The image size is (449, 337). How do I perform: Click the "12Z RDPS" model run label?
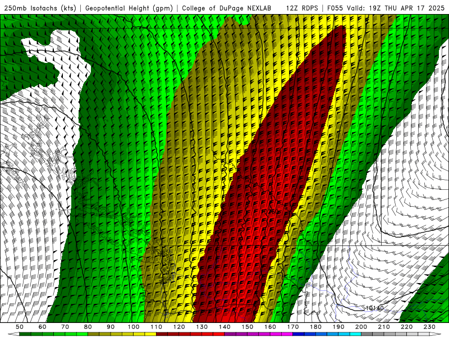tap(302, 8)
